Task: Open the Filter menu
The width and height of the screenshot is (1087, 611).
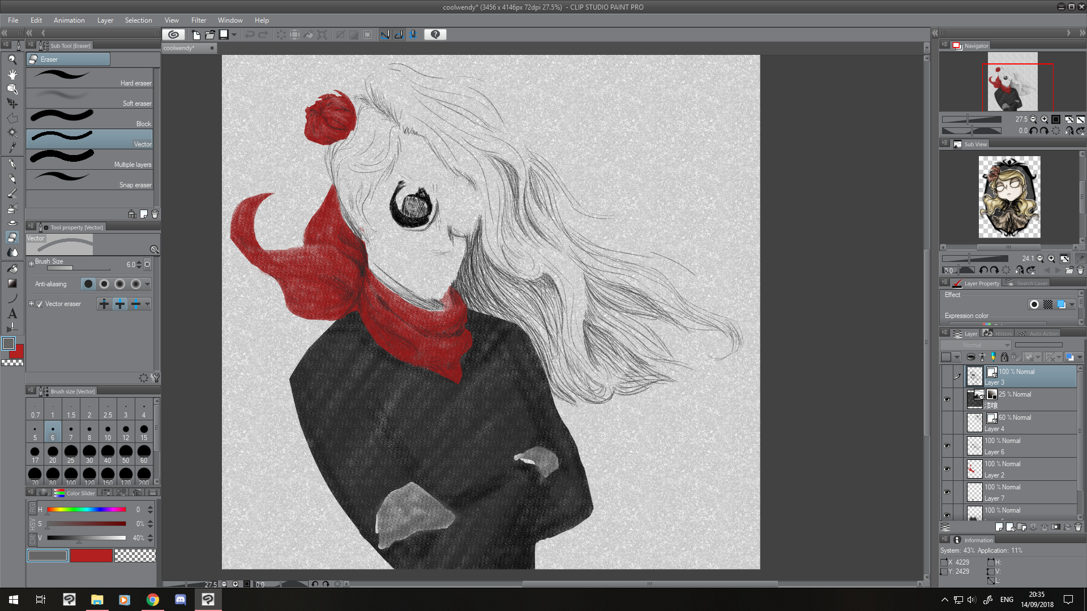Action: pos(198,20)
